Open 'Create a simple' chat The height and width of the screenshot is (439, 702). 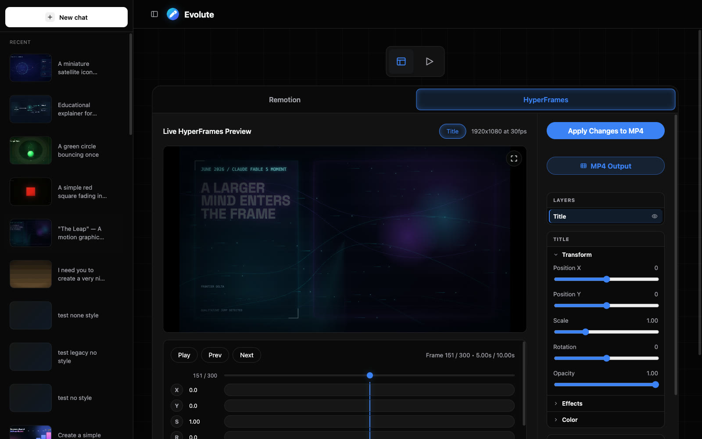pos(66,432)
